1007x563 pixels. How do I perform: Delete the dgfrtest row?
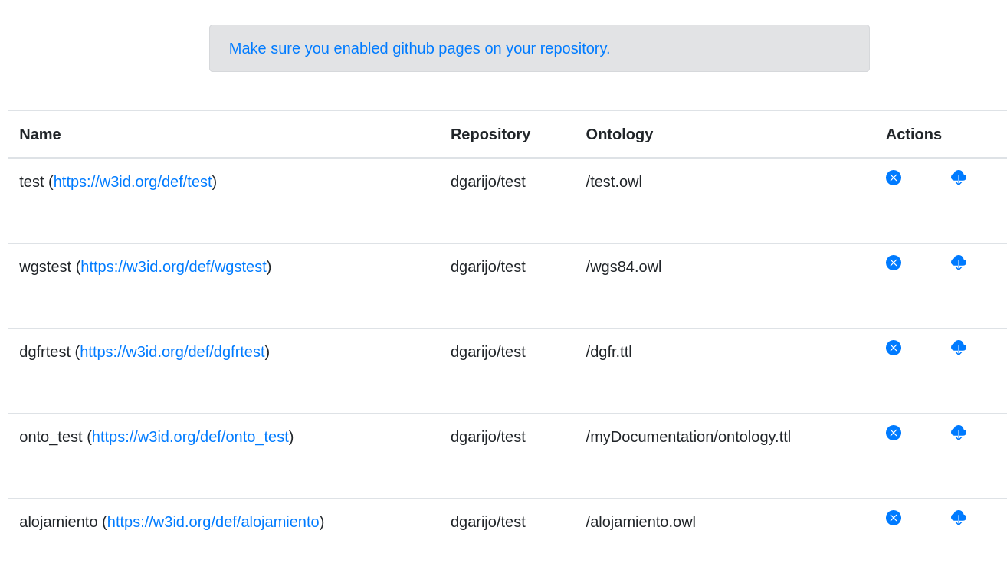point(894,348)
